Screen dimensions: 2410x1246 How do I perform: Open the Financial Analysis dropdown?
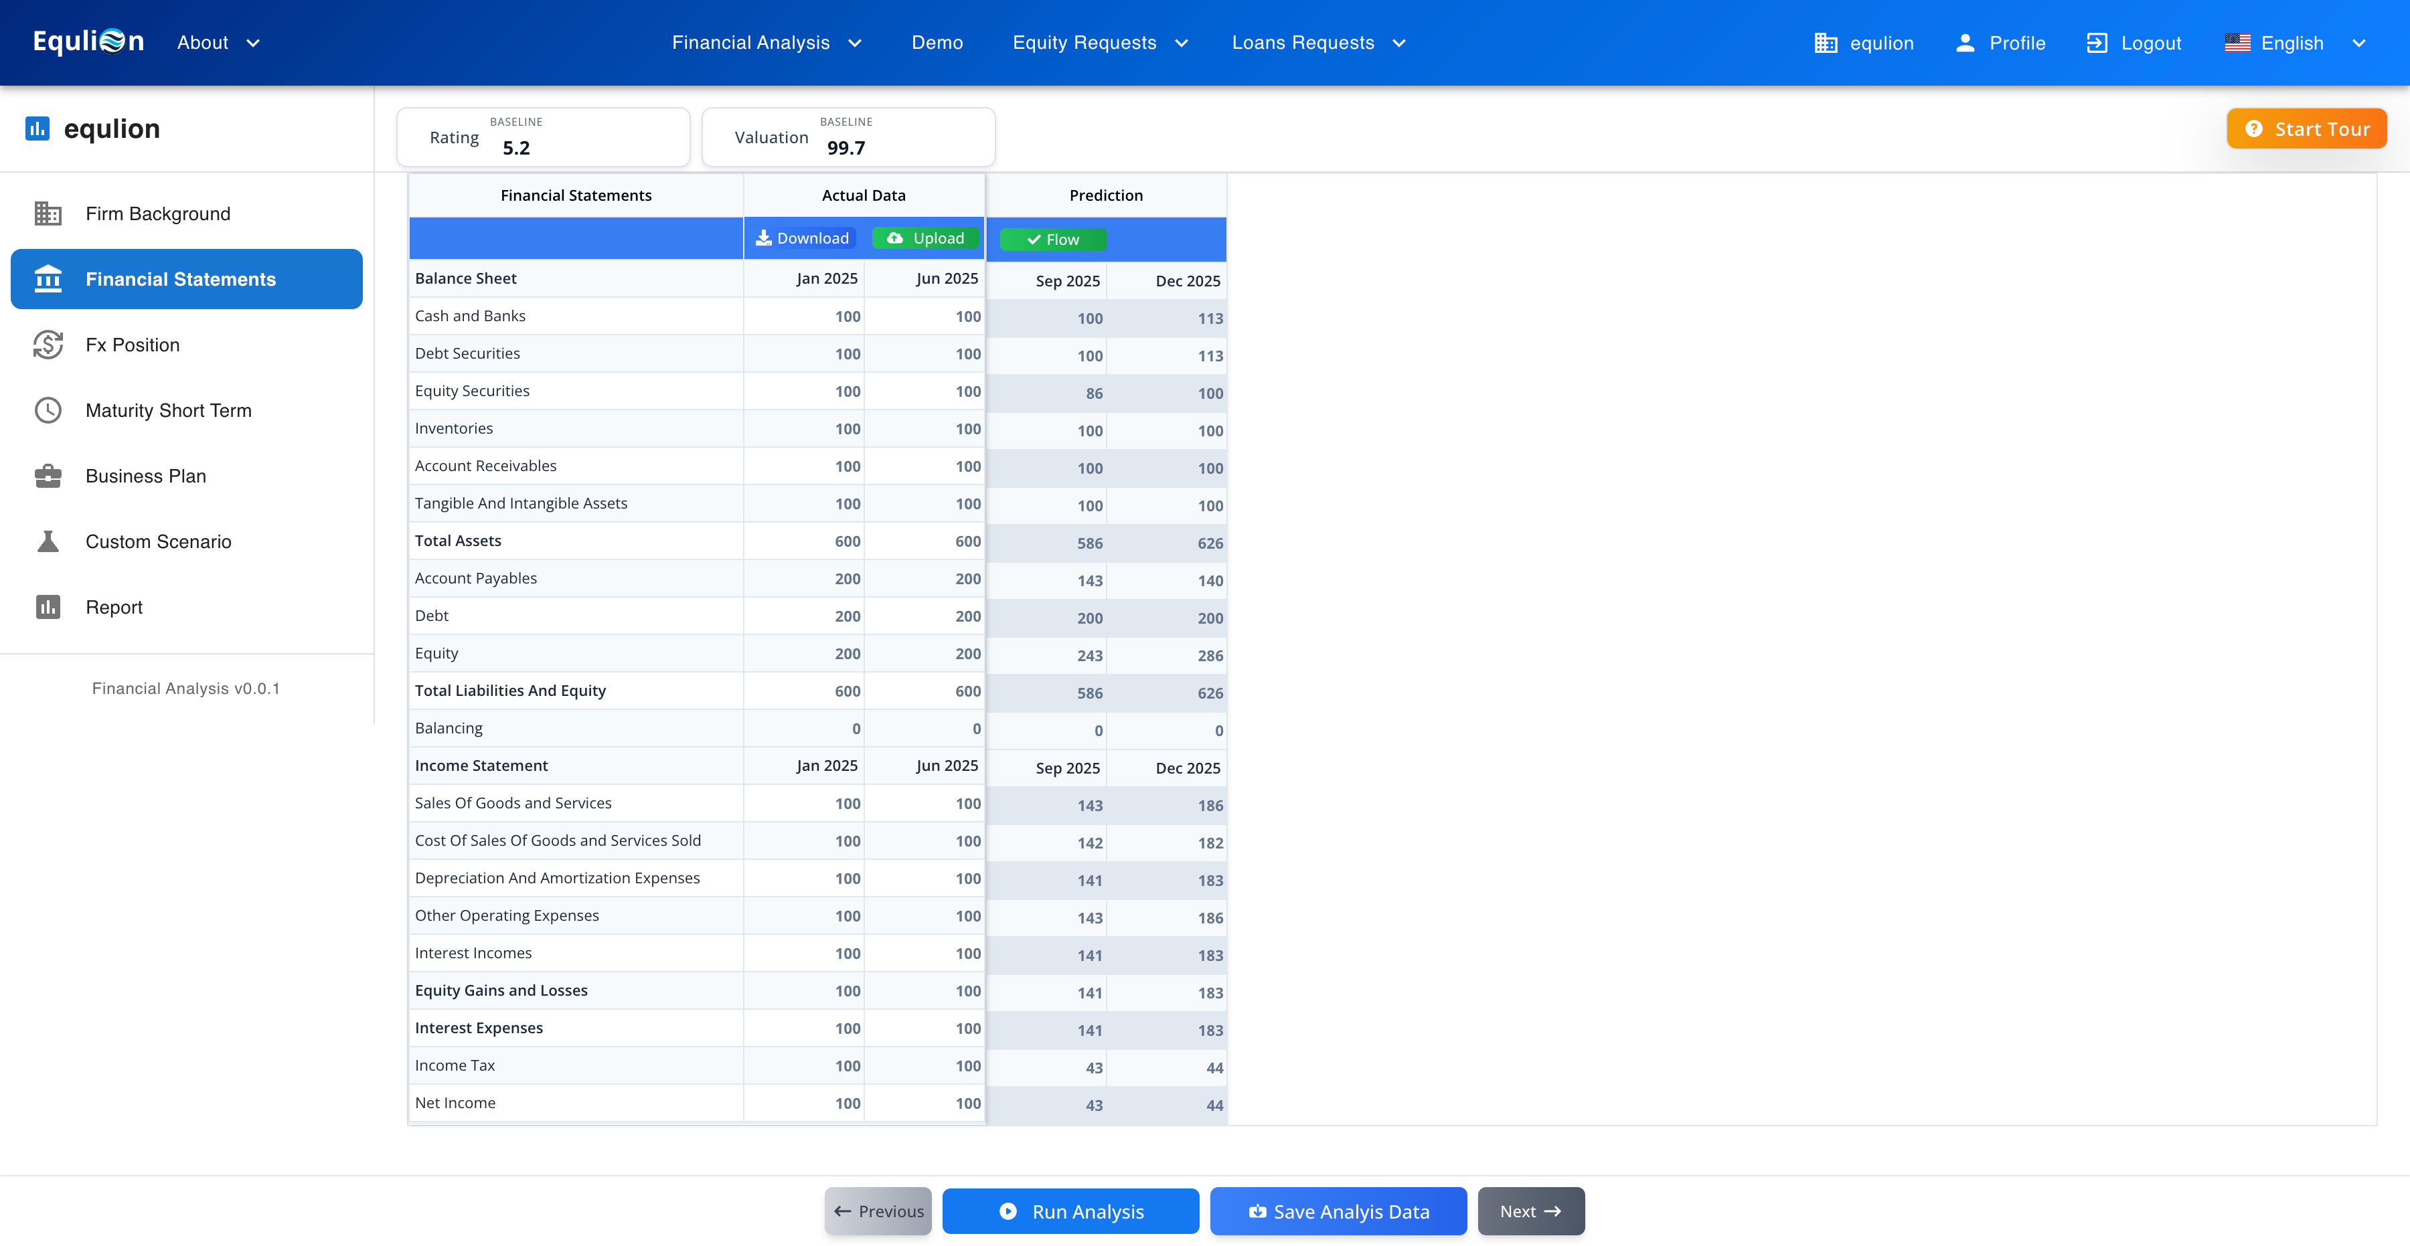pos(767,43)
